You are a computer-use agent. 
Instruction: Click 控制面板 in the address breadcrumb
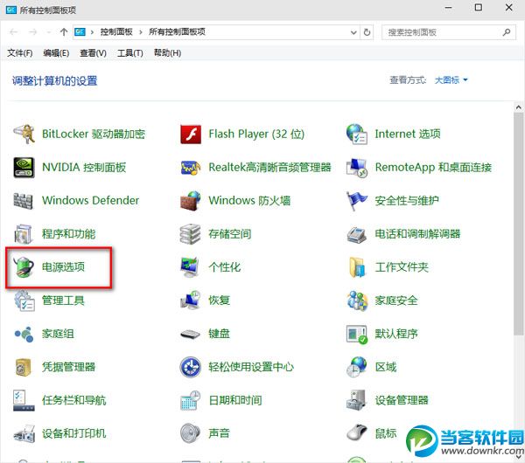point(116,32)
